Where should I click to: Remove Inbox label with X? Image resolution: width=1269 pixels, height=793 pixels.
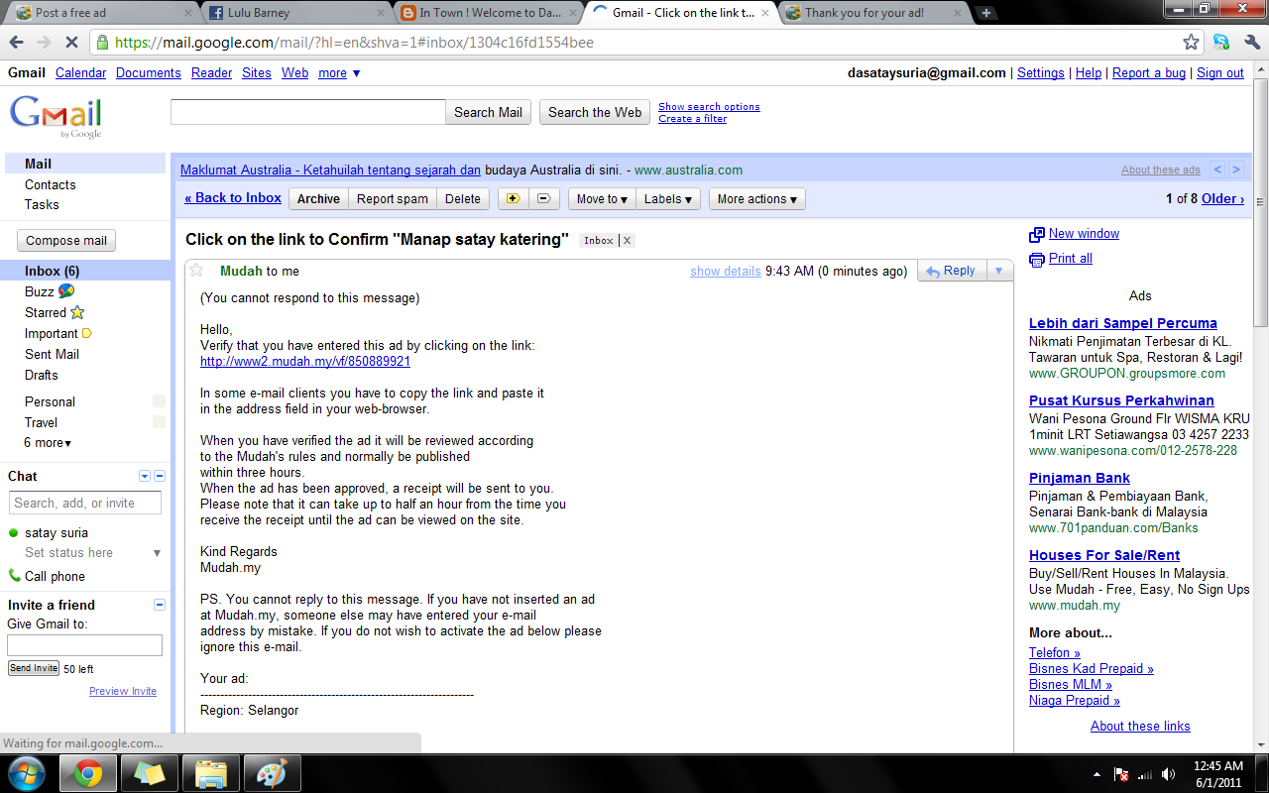click(627, 241)
